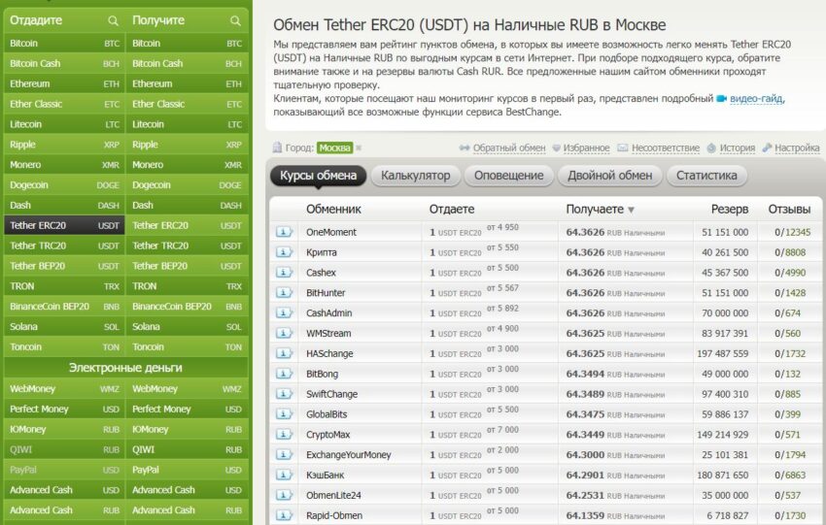Open info icon for BitHunter exchanger
The width and height of the screenshot is (826, 525).
pos(284,292)
